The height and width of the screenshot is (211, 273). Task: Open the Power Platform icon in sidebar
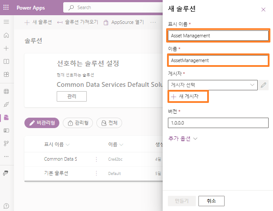click(x=6, y=173)
